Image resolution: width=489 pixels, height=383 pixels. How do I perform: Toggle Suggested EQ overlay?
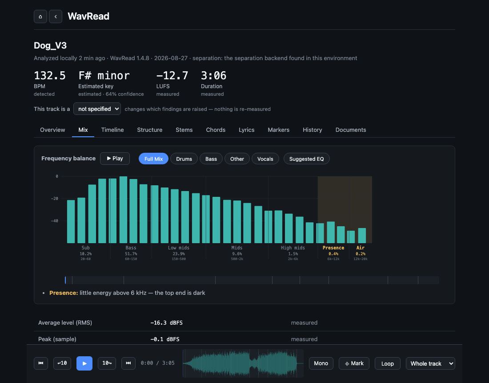[307, 159]
